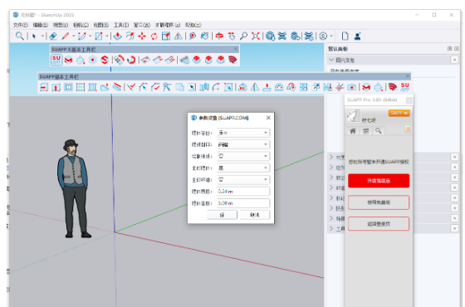Click red wifi-like icon in SUAPP 3 toolbar
This screenshot has height=307, width=465.
tap(232, 60)
